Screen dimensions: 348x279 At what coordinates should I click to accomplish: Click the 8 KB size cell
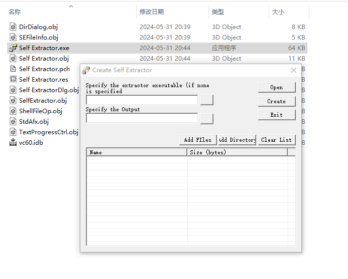click(298, 27)
